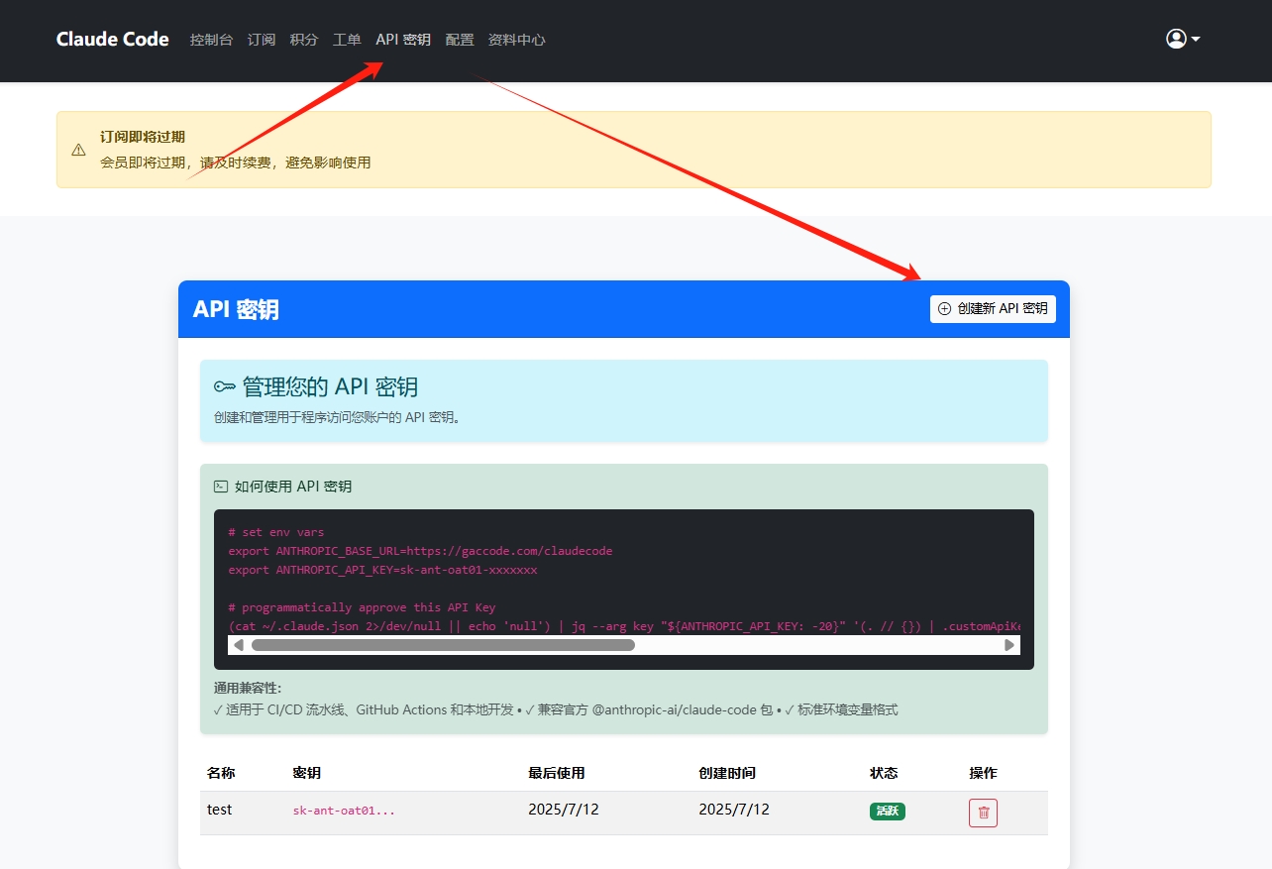Delete the test API key via trash icon
The width and height of the screenshot is (1272, 869).
tap(983, 813)
